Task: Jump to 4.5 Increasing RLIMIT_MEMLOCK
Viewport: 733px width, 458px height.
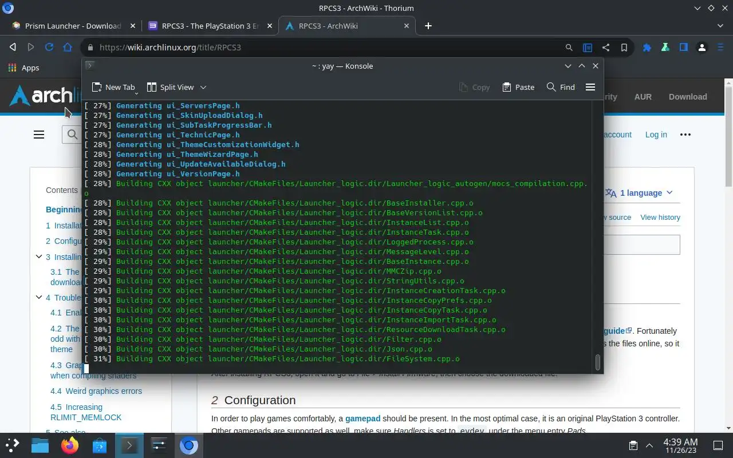Action: [86, 412]
